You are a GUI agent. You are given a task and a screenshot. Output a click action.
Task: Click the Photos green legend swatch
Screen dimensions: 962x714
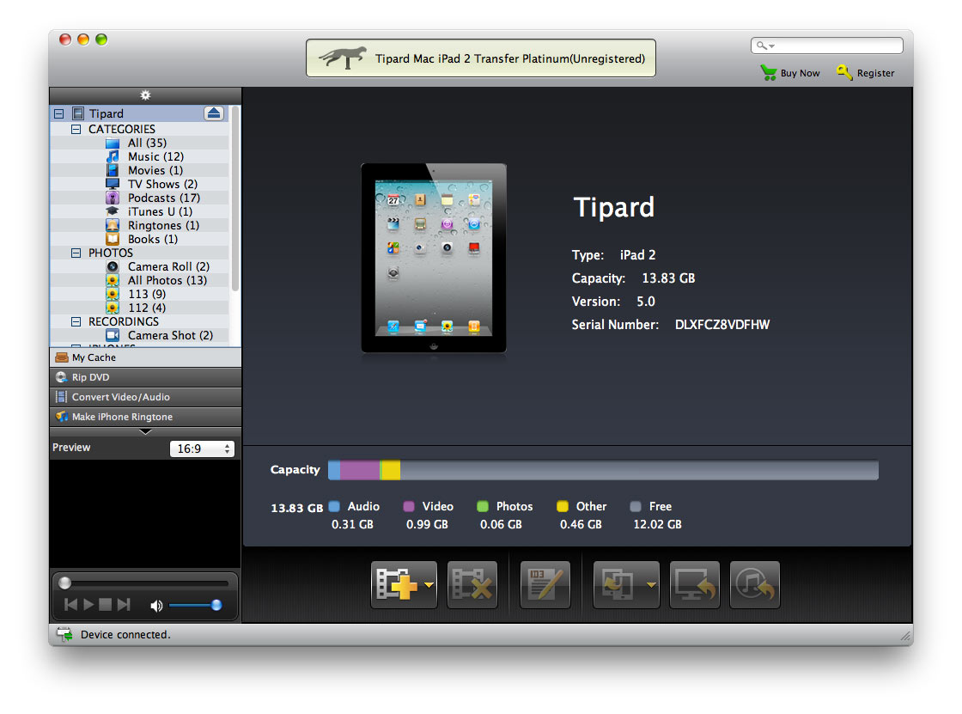(x=483, y=506)
